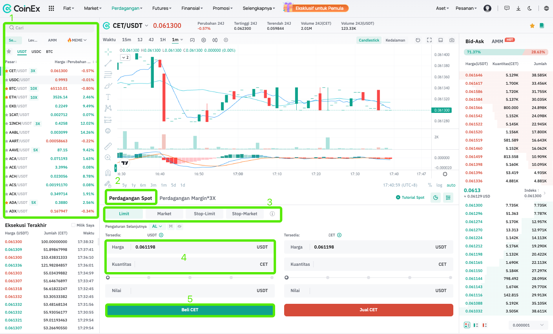Image resolution: width=553 pixels, height=334 pixels.
Task: Toggle the M option in Pengaturan Selanjutnya
Action: coord(171,226)
